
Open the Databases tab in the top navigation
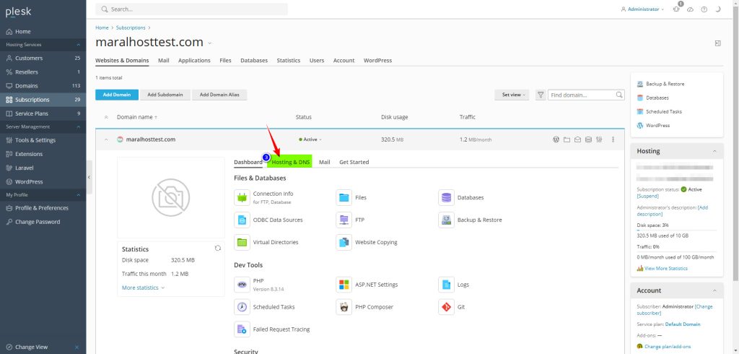254,61
